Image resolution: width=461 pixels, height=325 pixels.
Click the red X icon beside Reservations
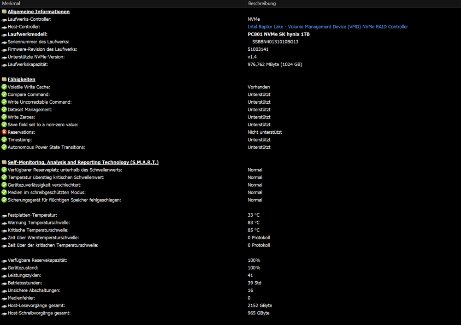tap(4, 132)
